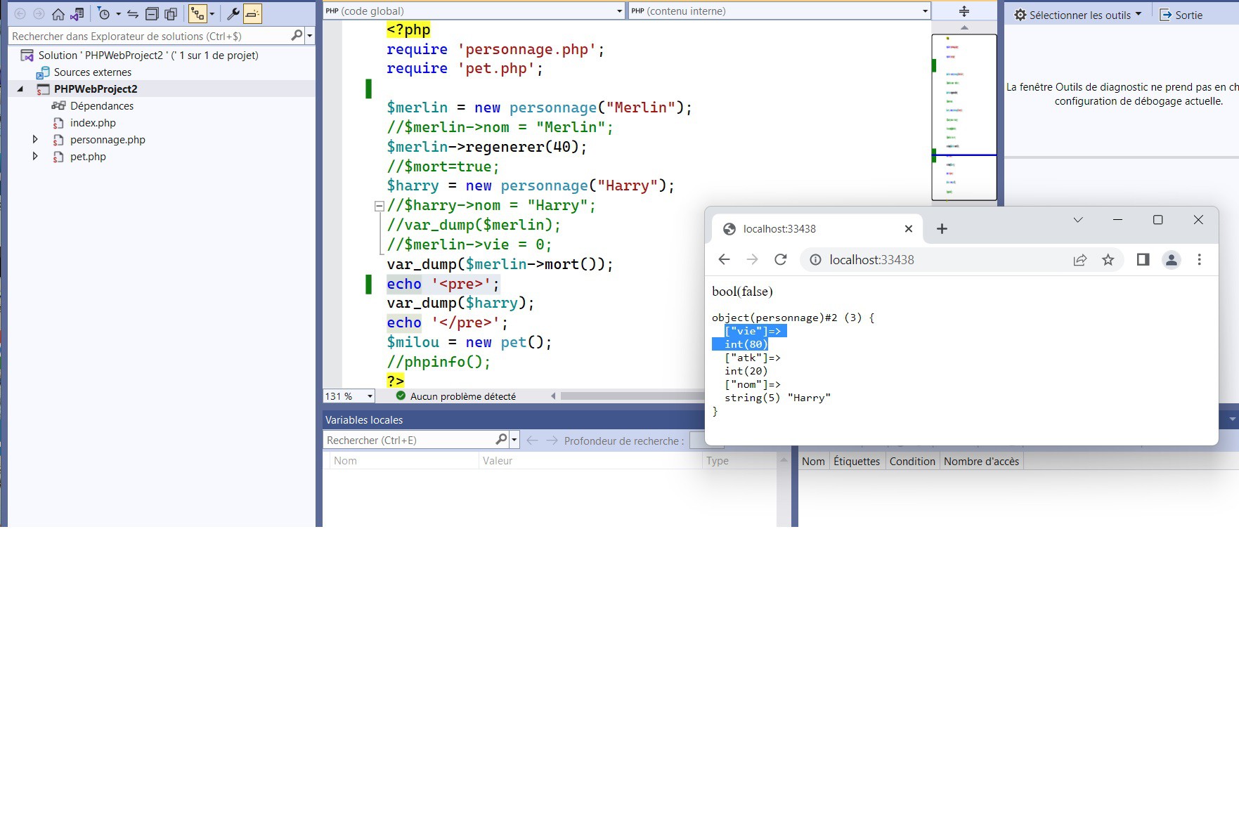The image size is (1239, 815).
Task: Bookmark the page using the star icon
Action: 1108,260
